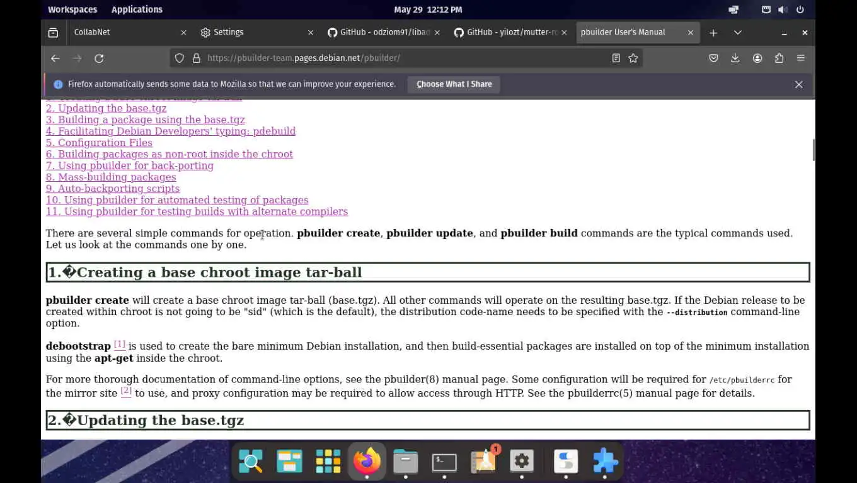Open a new browser tab
857x483 pixels.
[x=713, y=33]
